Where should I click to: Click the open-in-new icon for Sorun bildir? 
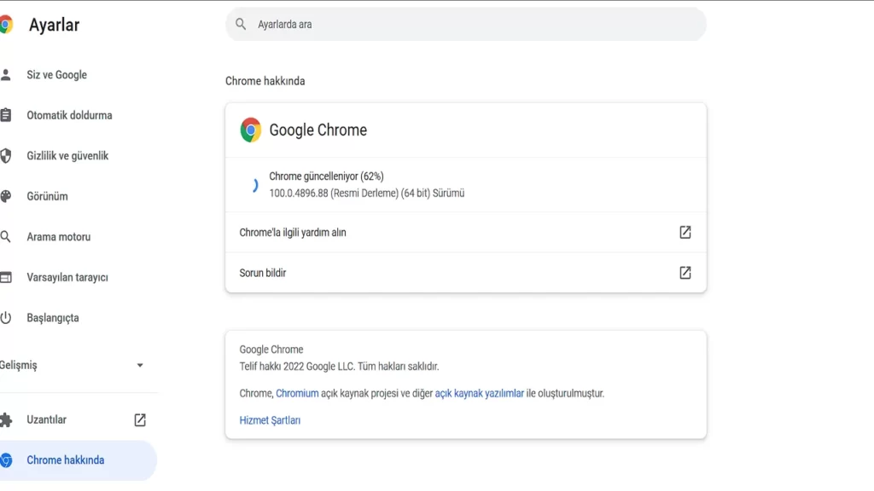tap(685, 273)
